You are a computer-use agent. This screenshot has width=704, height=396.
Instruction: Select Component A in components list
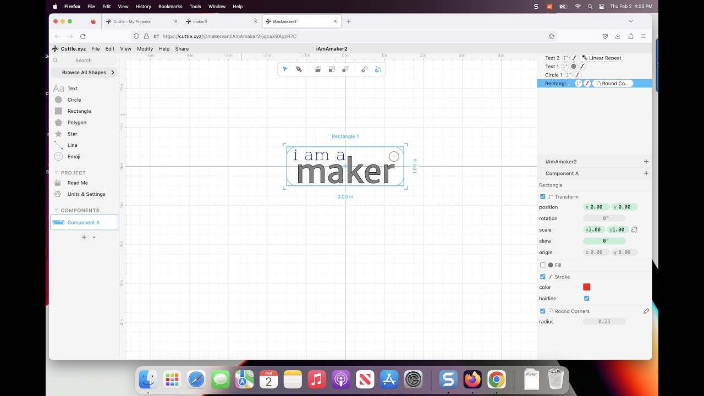coord(84,223)
